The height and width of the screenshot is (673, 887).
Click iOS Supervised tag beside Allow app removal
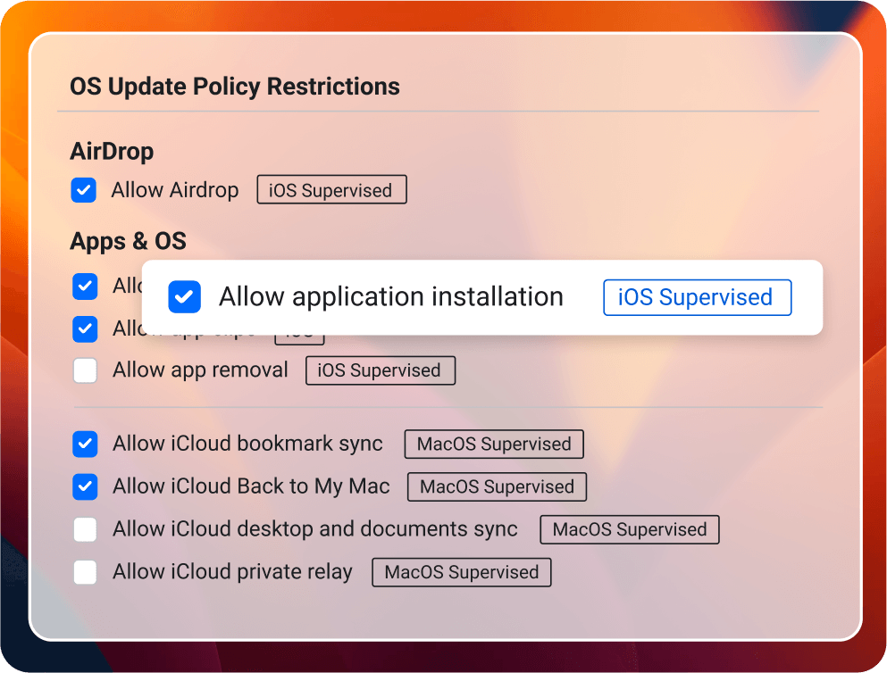pyautogui.click(x=381, y=370)
